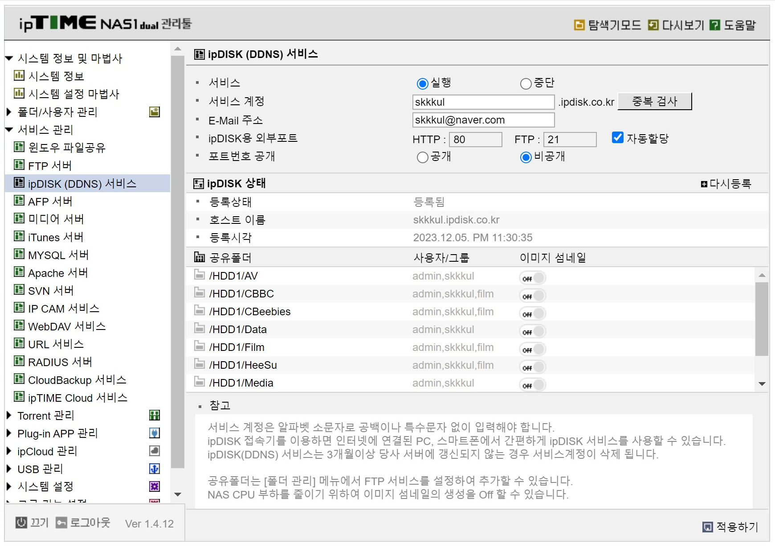Click the 윈도우 파일공유 service icon

click(x=19, y=147)
